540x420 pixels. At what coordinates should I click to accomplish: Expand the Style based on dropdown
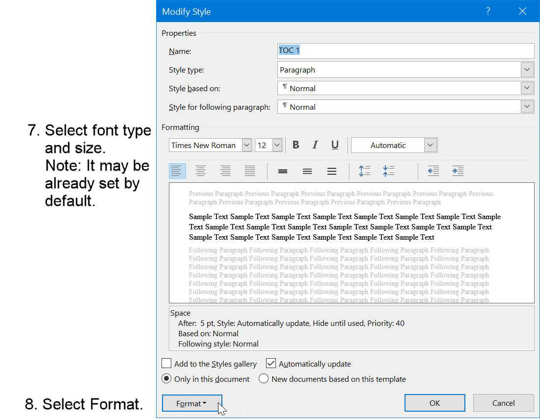(x=527, y=88)
